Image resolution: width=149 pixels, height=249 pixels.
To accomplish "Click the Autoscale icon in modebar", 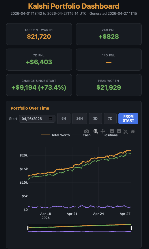I will (126, 131).
